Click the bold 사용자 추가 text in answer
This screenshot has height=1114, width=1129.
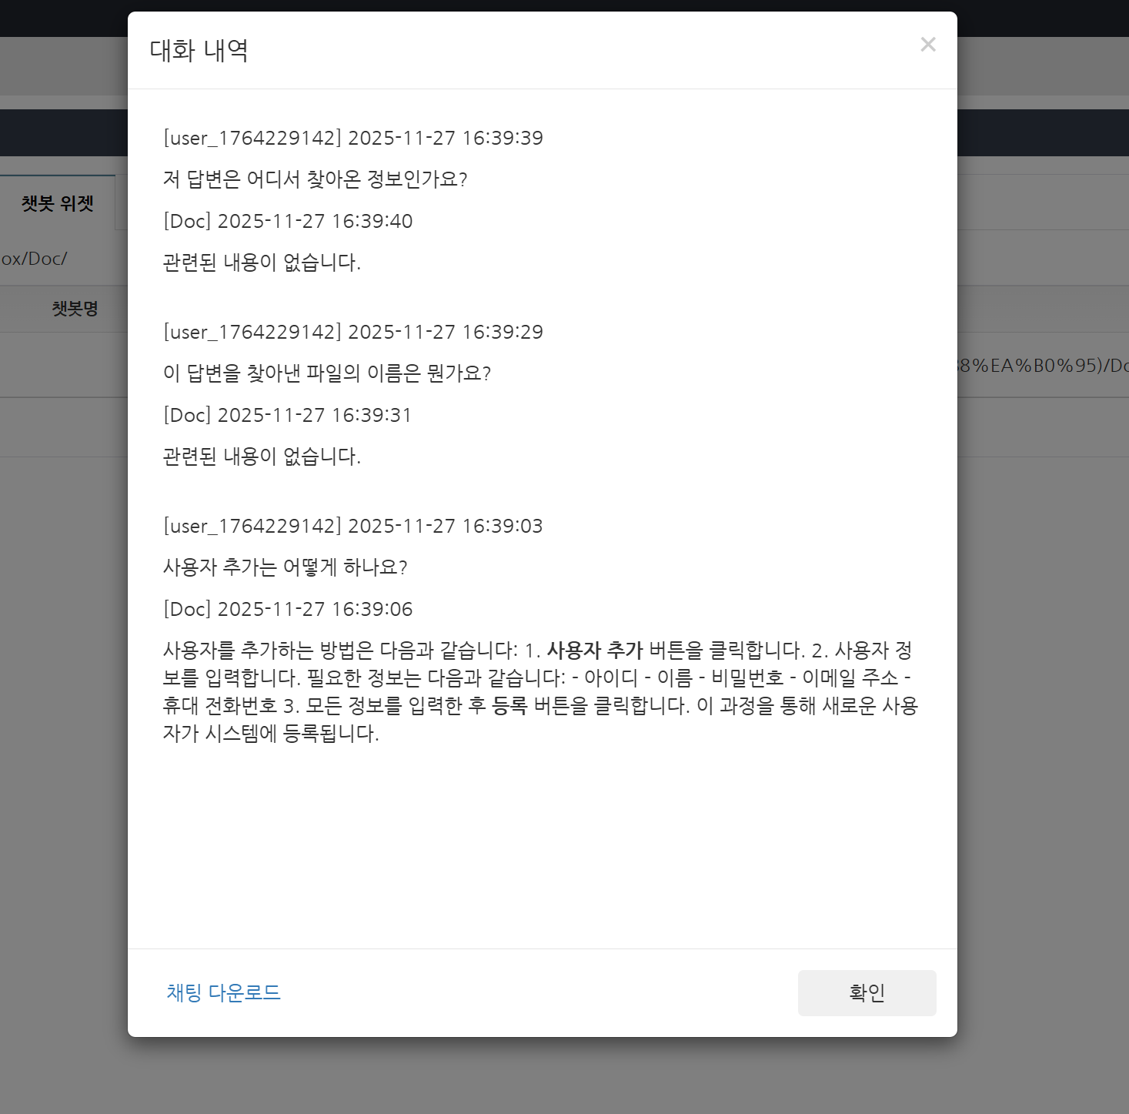pos(595,651)
